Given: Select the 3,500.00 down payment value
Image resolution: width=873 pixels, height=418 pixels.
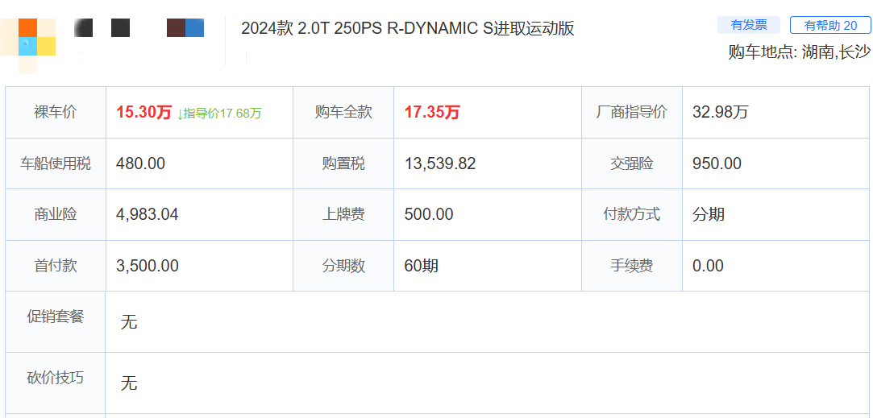Looking at the screenshot, I should tap(147, 266).
